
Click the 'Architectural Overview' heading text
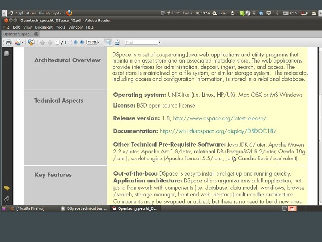coord(68,60)
